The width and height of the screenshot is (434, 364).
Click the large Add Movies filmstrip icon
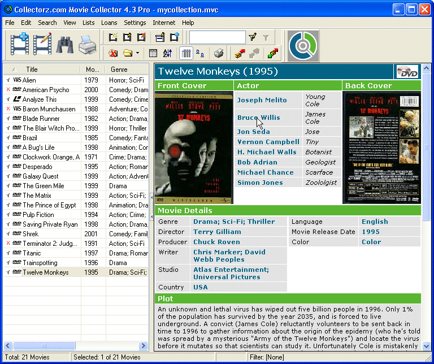point(19,44)
